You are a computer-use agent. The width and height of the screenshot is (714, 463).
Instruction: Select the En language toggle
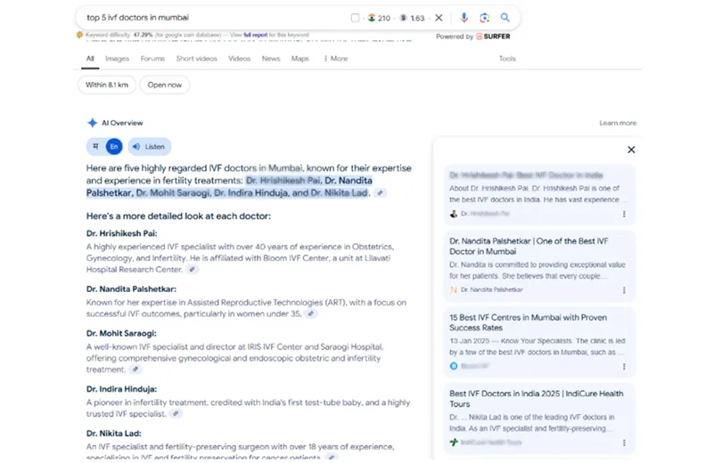click(x=114, y=146)
